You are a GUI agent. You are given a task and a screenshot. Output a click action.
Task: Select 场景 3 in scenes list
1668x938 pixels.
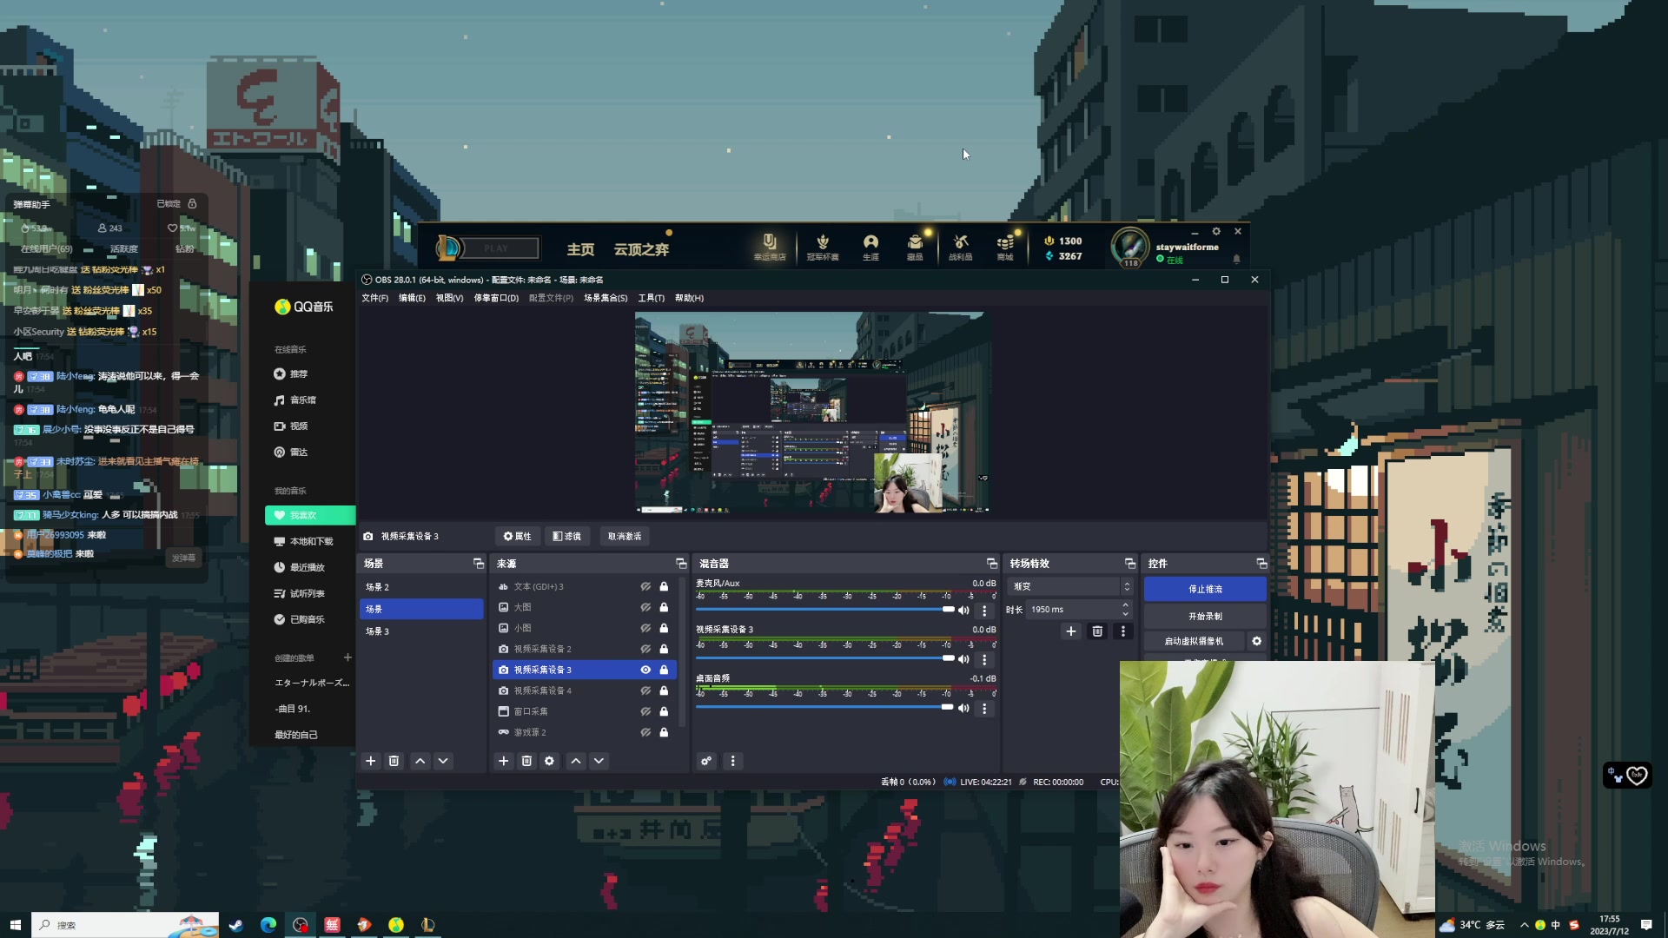point(421,631)
